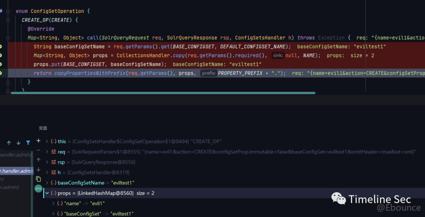Toggle the watches glasses icon
Image resolution: width=425 pixels, height=217 pixels.
39,189
